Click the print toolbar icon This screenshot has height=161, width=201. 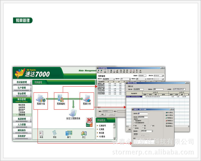121,71
